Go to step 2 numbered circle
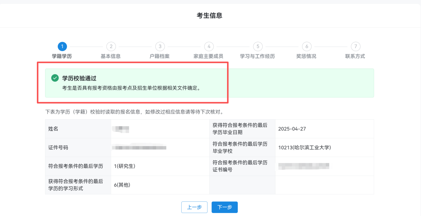 111,47
